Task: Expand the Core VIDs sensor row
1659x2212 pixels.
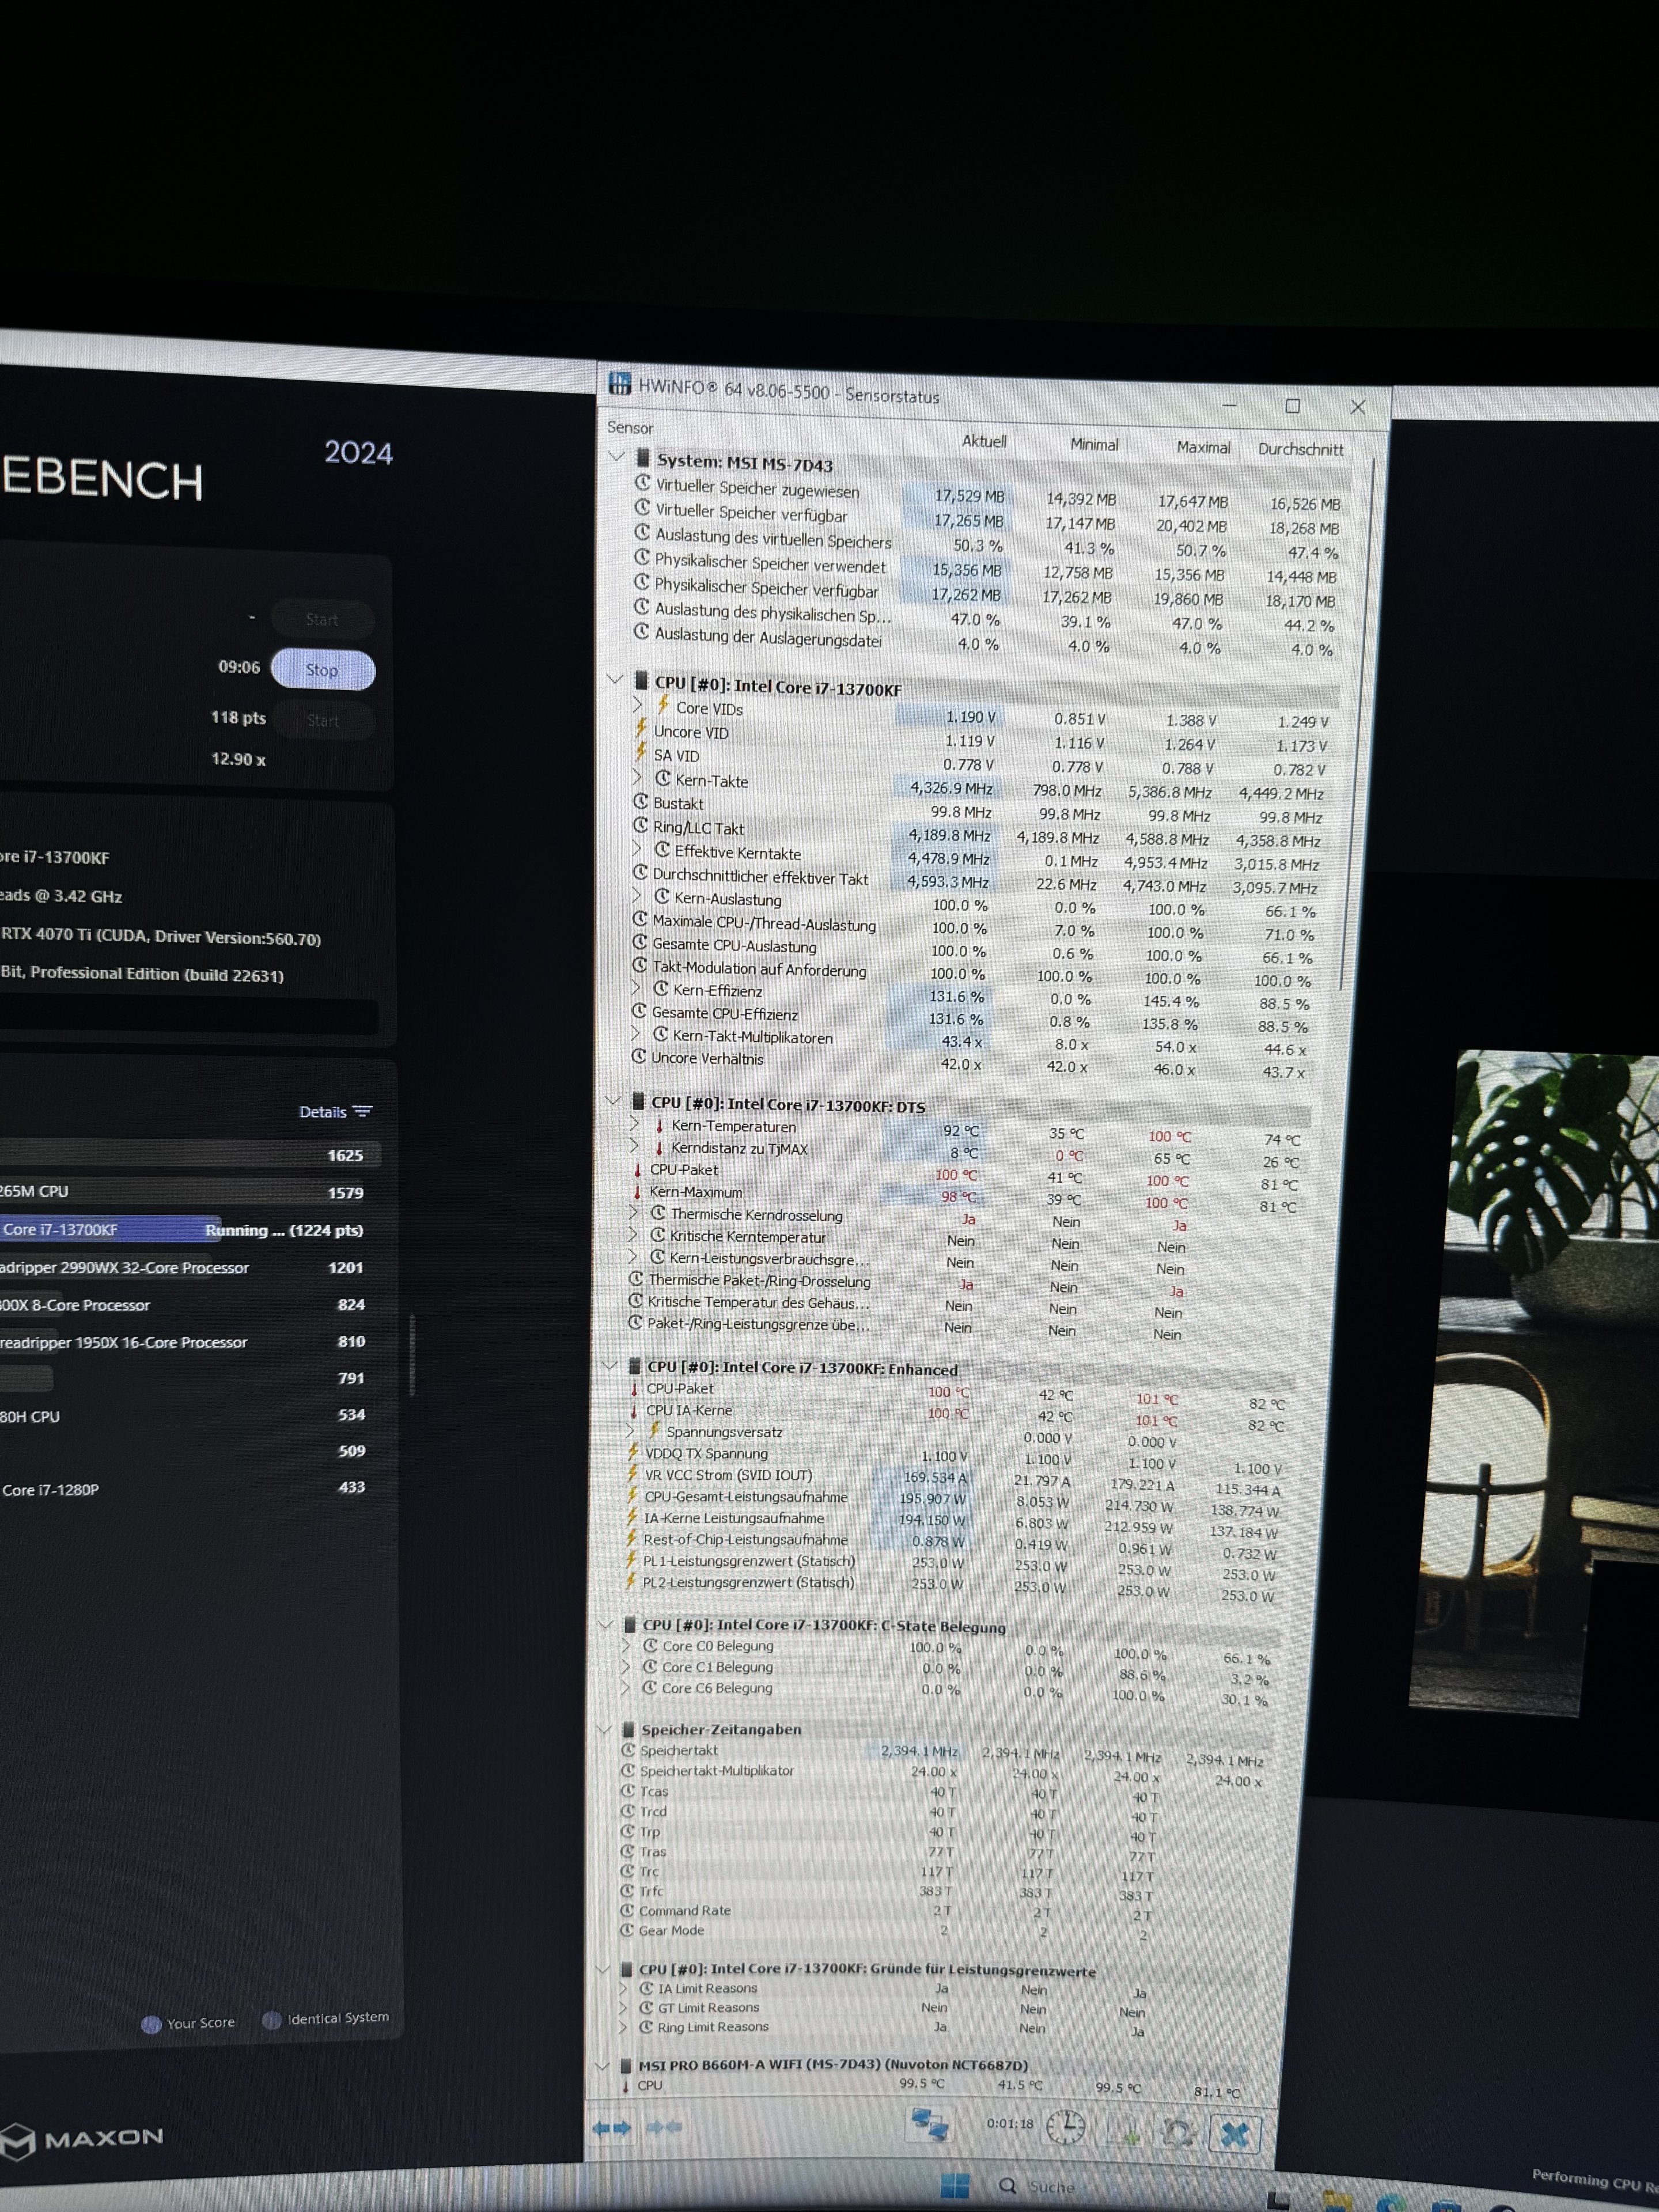Action: click(638, 704)
